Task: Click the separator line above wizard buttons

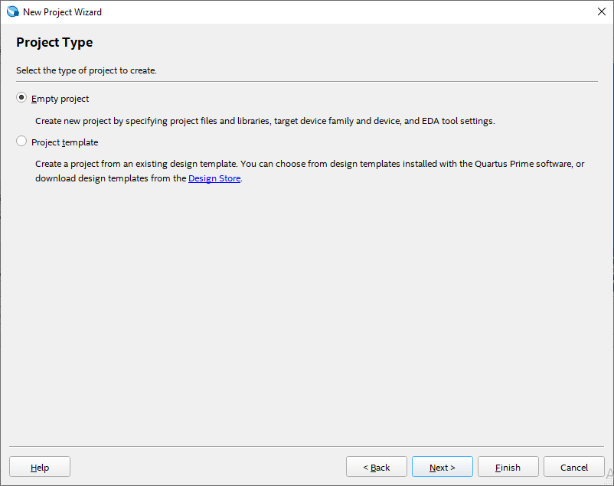Action: [306, 446]
